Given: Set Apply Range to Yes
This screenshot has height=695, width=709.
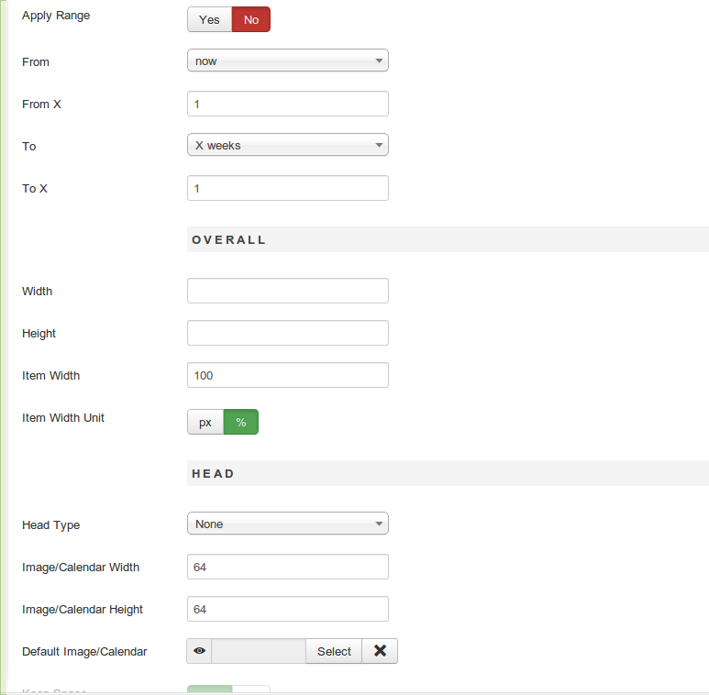Looking at the screenshot, I should tap(209, 19).
